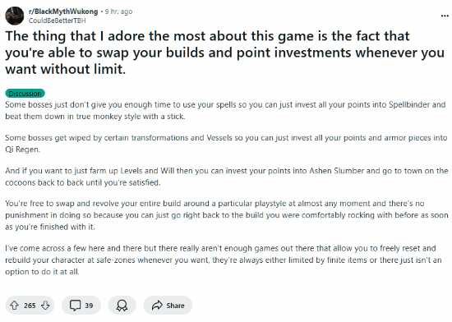This screenshot has width=452, height=322.
Task: Click the 39 comments count
Action: click(89, 306)
